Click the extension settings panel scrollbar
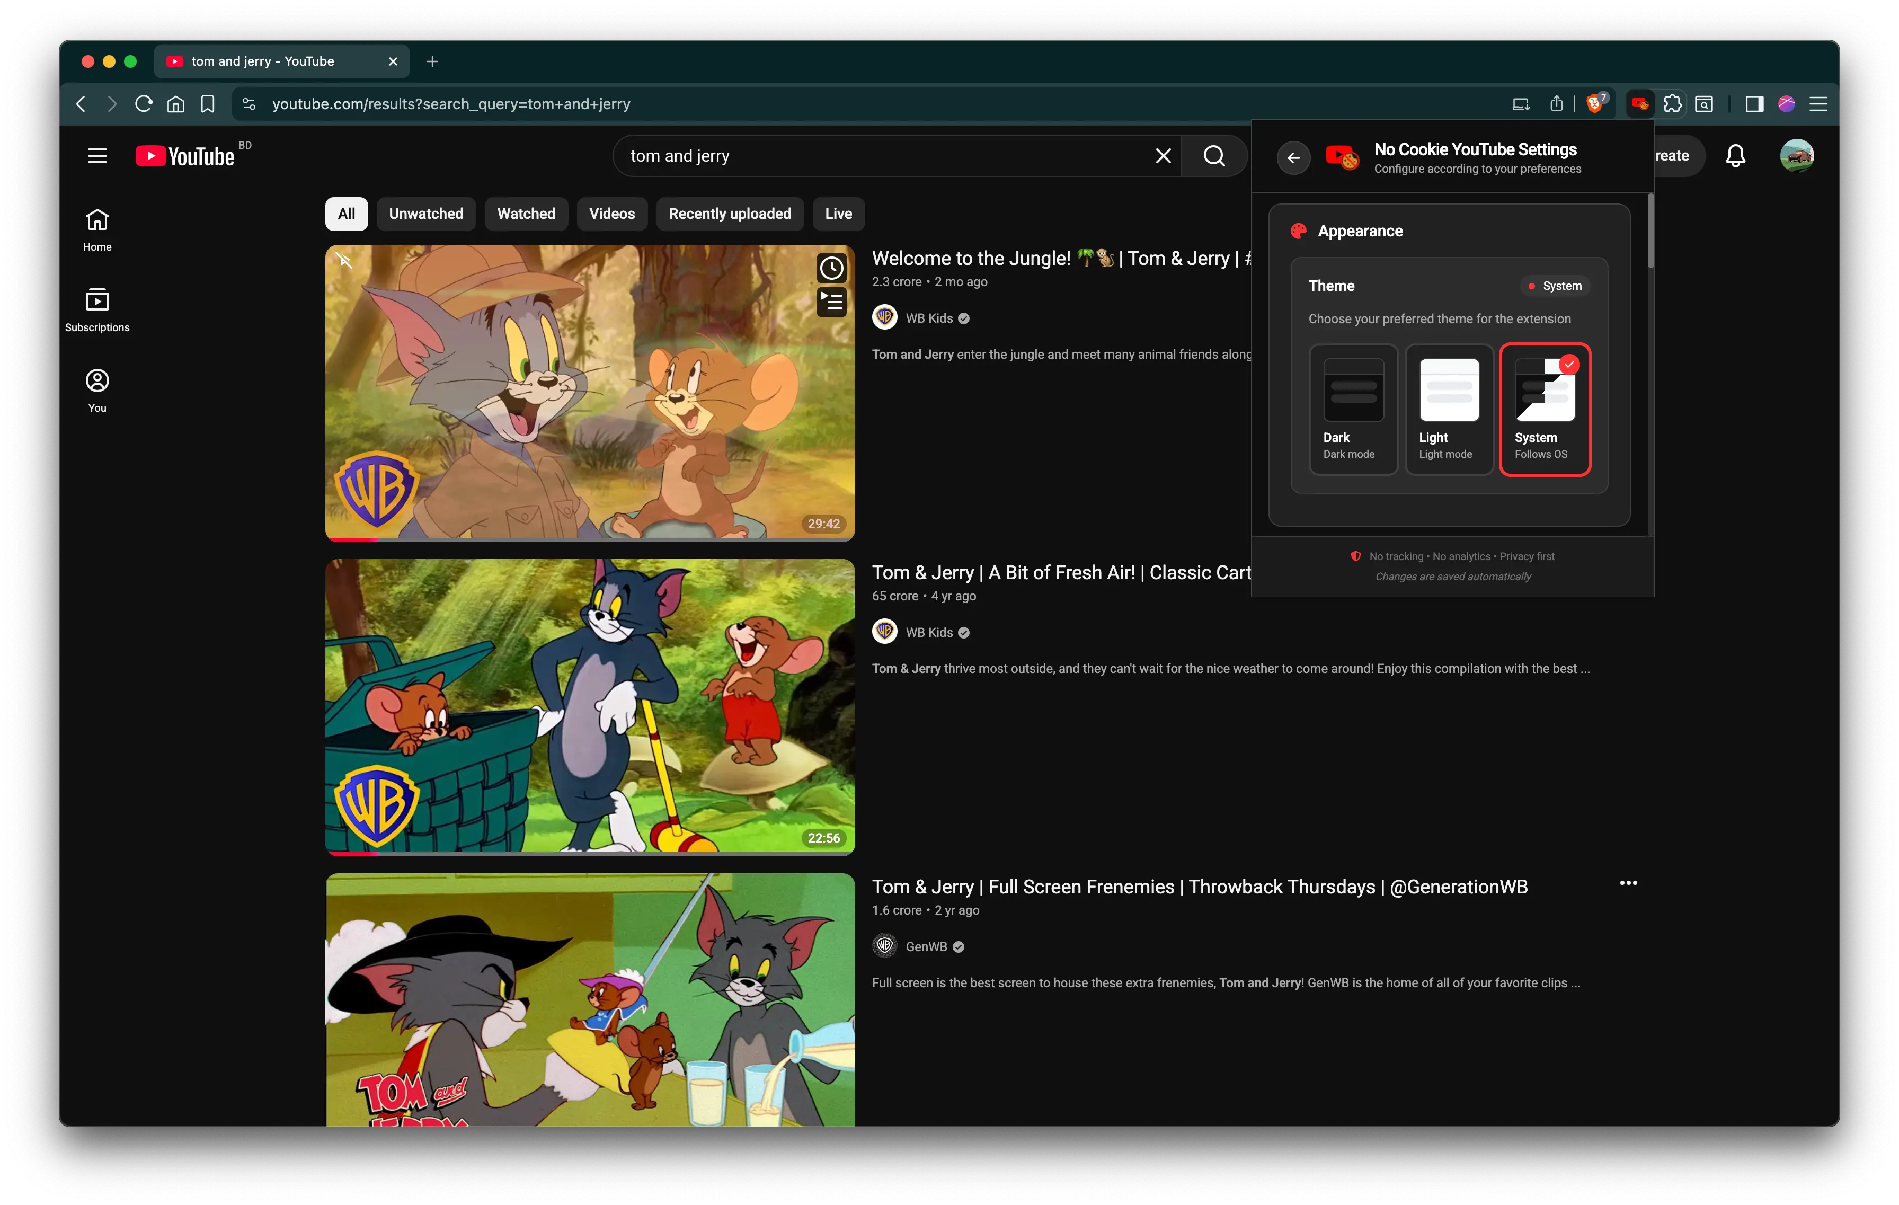The height and width of the screenshot is (1205, 1899). point(1650,232)
